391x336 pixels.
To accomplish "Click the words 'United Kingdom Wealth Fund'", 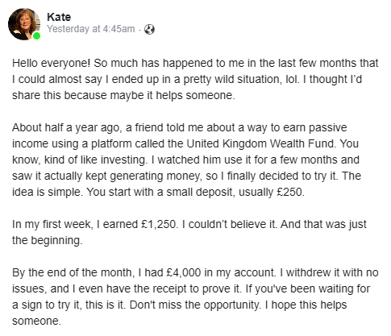I will 261,143.
